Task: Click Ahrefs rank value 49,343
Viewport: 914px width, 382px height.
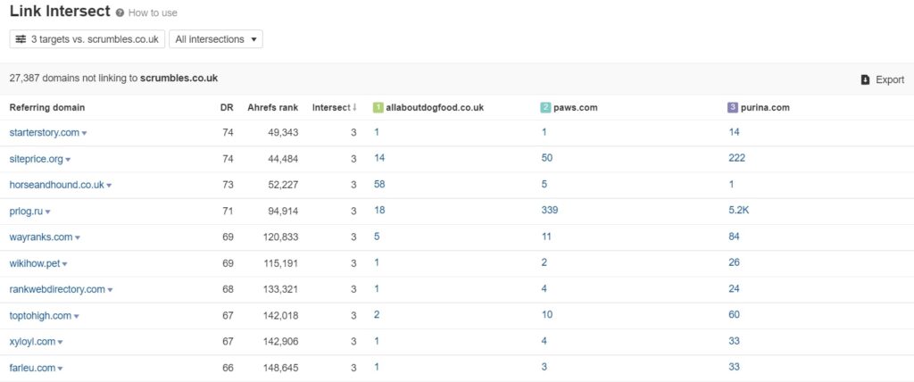Action: tap(283, 133)
